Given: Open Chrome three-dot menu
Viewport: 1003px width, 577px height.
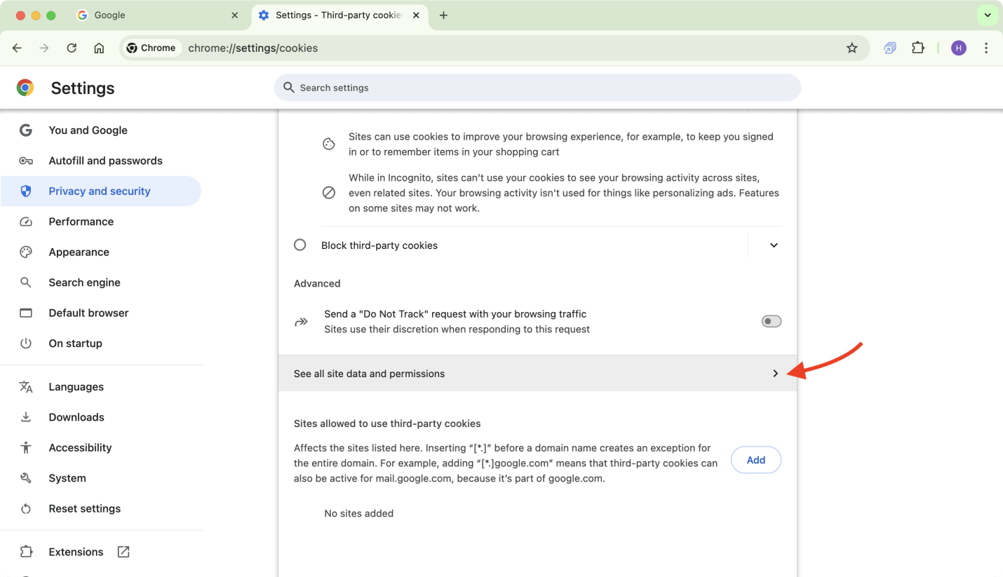Looking at the screenshot, I should click(x=986, y=48).
